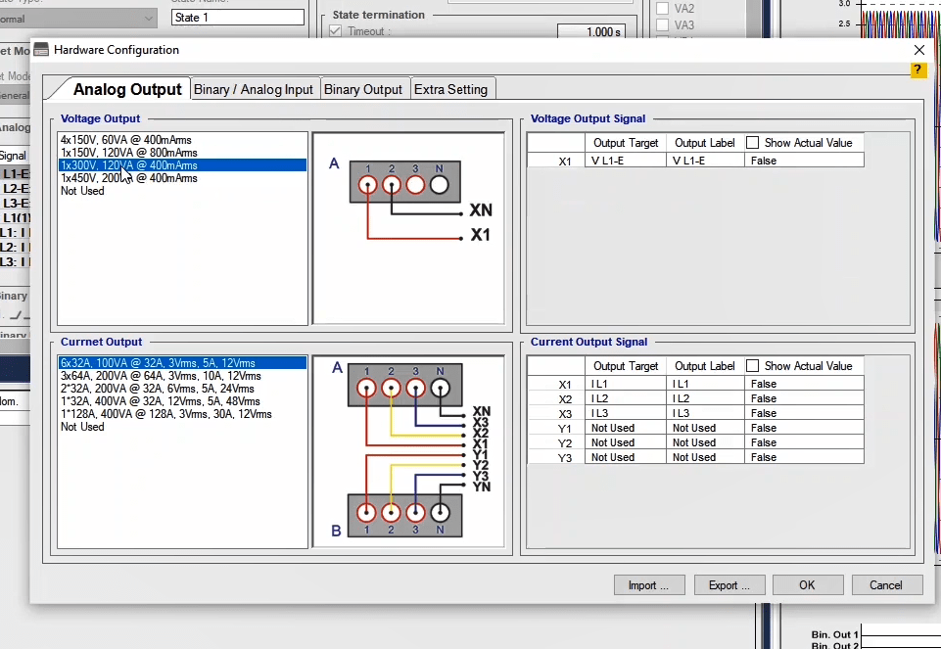
Task: Click the Output Label column header in voltage table
Action: pyautogui.click(x=705, y=143)
